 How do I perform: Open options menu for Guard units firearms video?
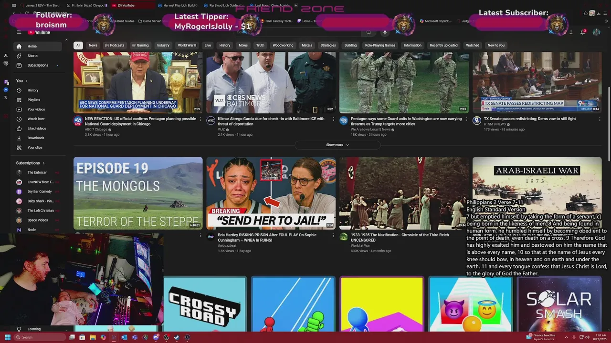466,119
